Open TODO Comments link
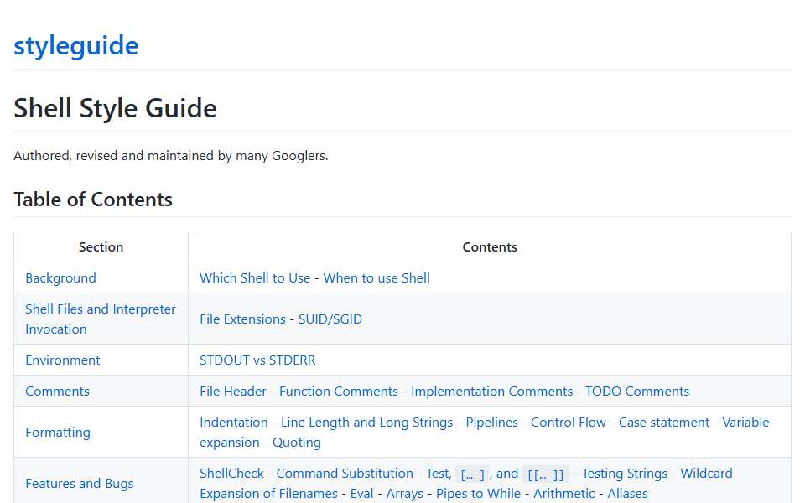This screenshot has width=805, height=503. tap(637, 392)
